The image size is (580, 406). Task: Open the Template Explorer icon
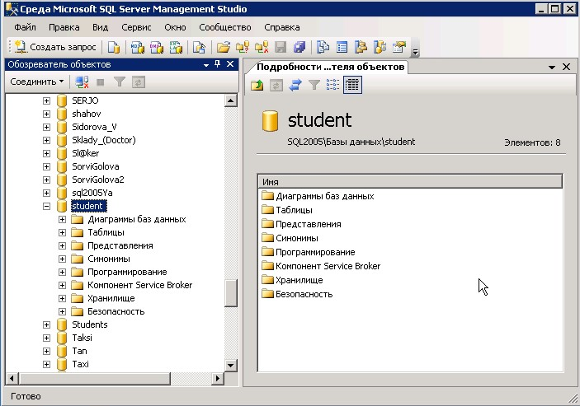click(x=380, y=47)
